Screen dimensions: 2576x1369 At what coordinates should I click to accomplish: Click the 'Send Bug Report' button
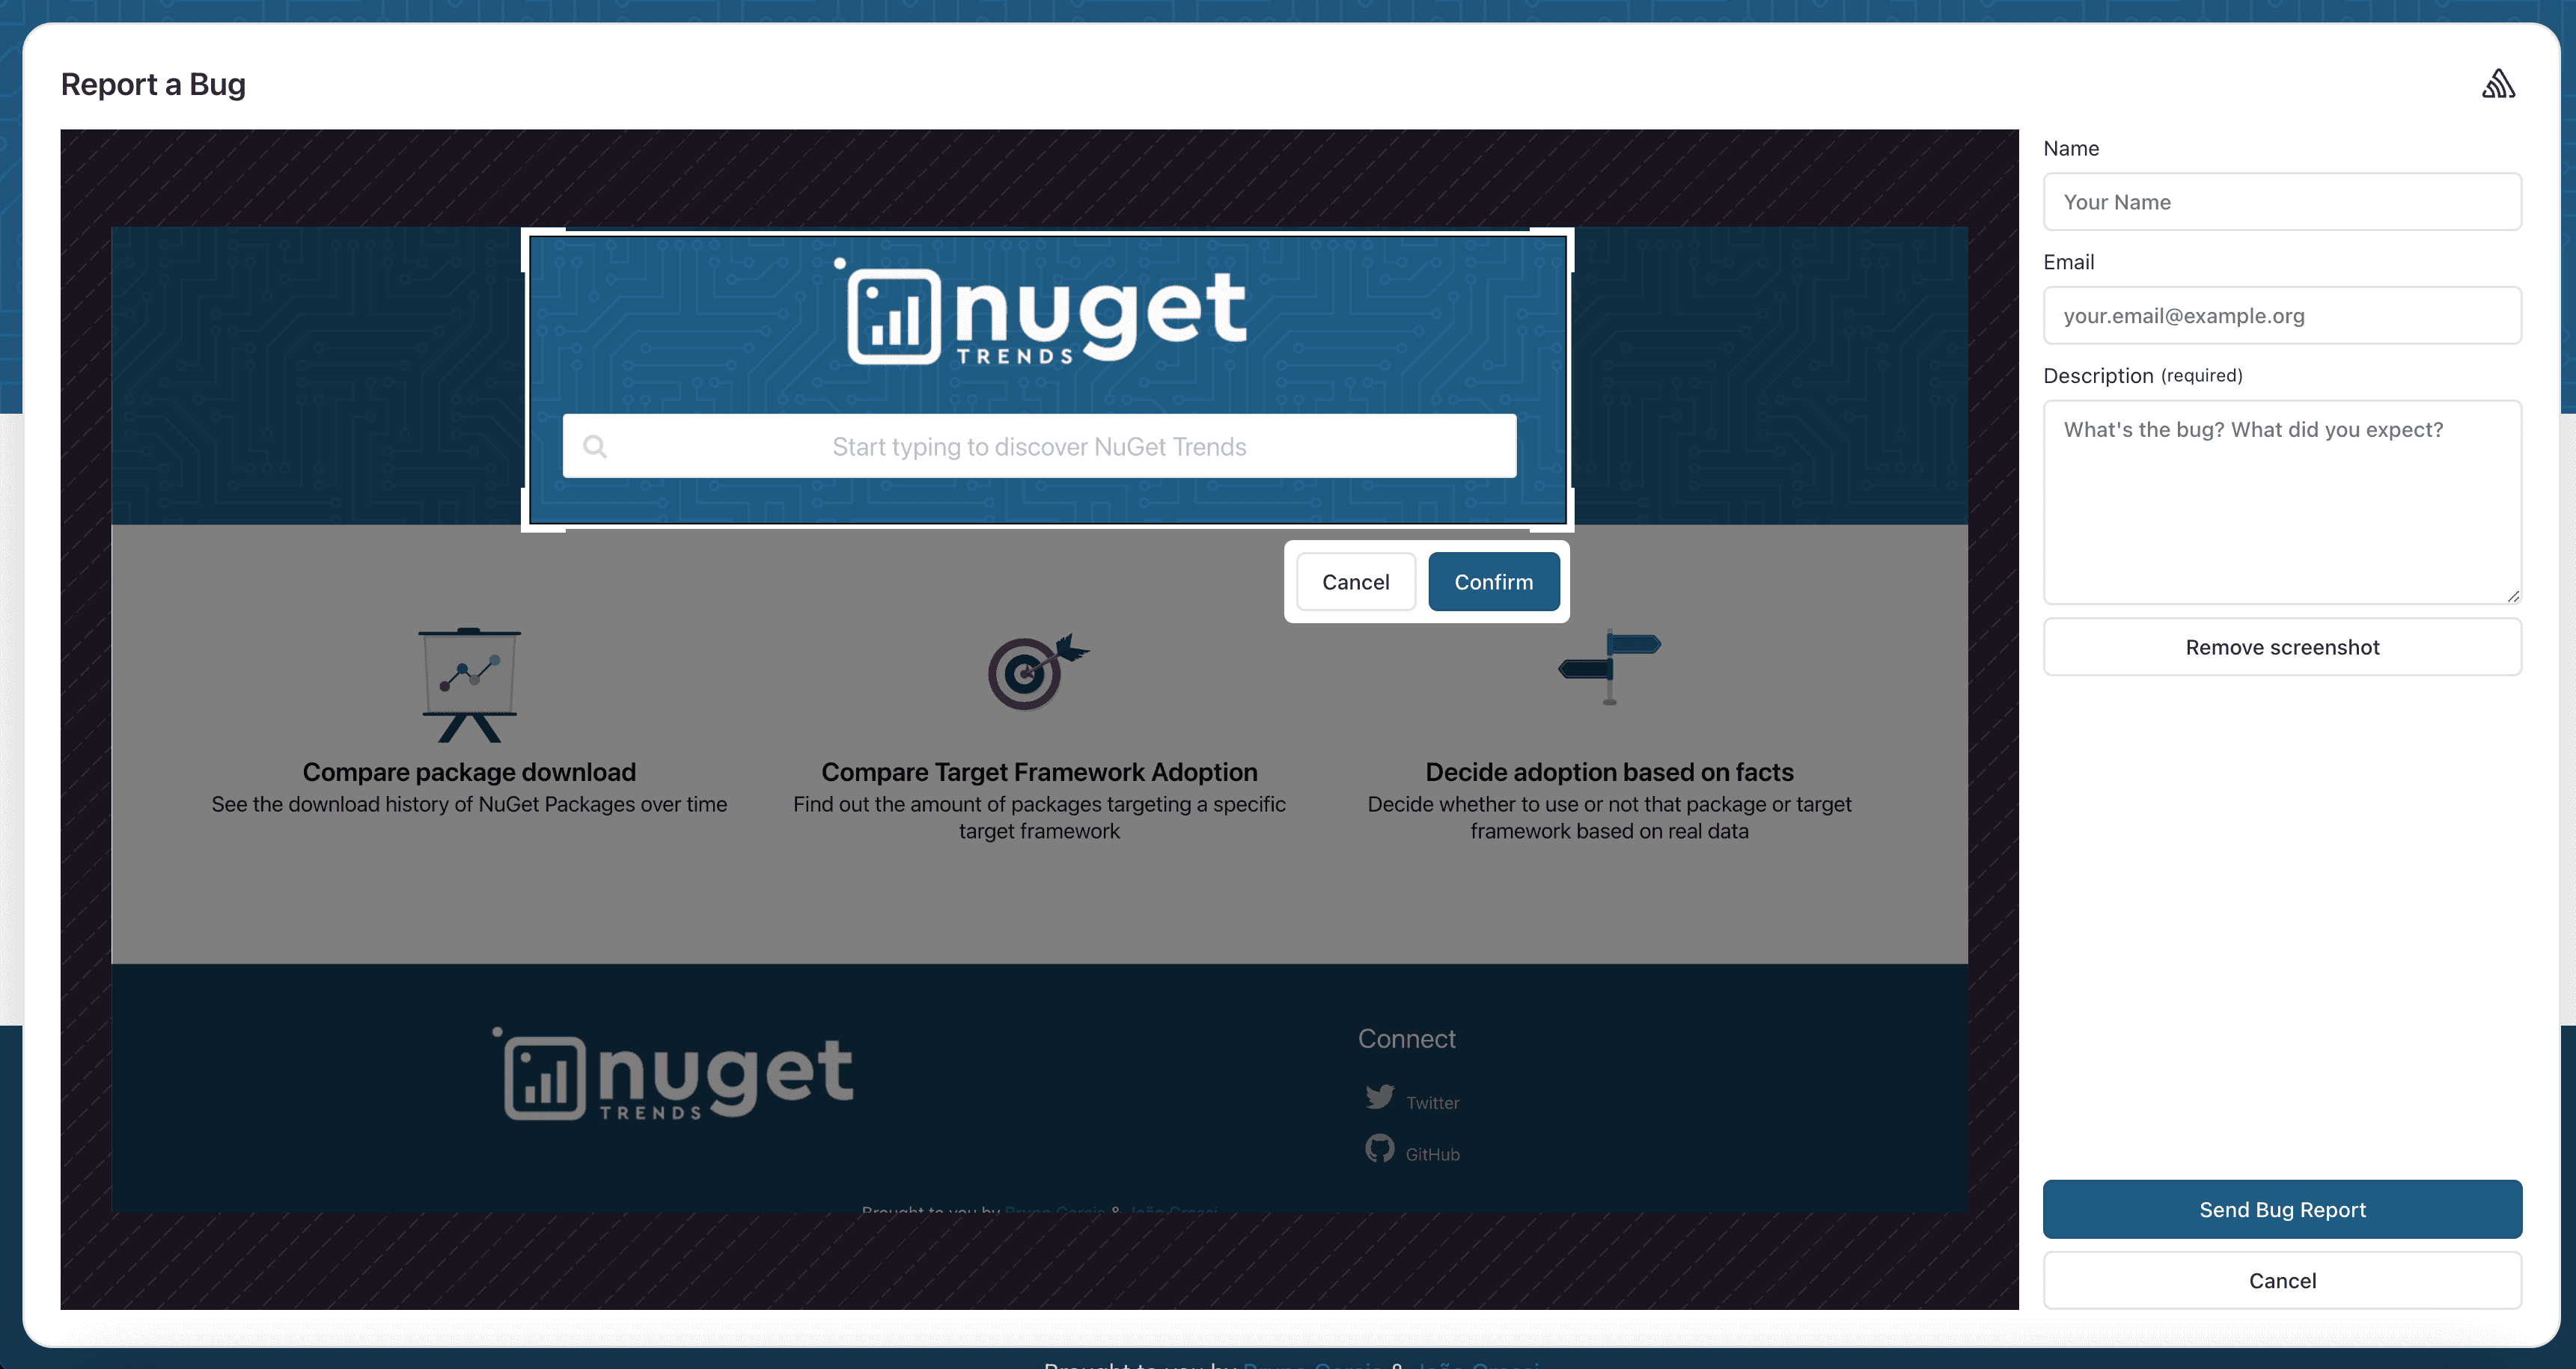[2281, 1209]
